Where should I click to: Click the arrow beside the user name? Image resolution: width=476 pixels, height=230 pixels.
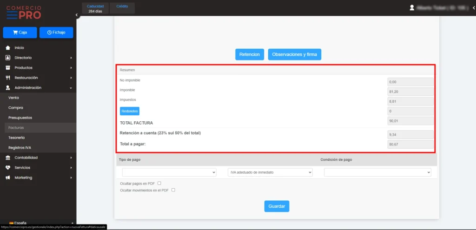[474, 8]
